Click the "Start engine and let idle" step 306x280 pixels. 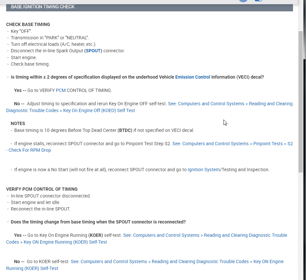coord(35,202)
